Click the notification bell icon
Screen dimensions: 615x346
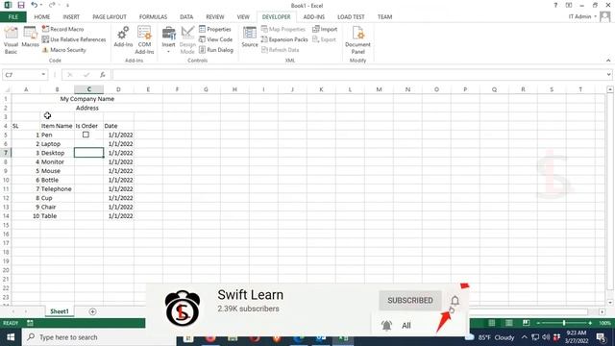coord(455,301)
